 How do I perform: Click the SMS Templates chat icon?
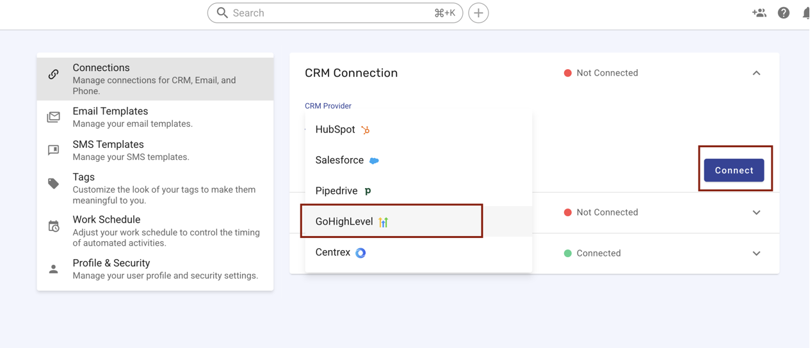point(54,150)
